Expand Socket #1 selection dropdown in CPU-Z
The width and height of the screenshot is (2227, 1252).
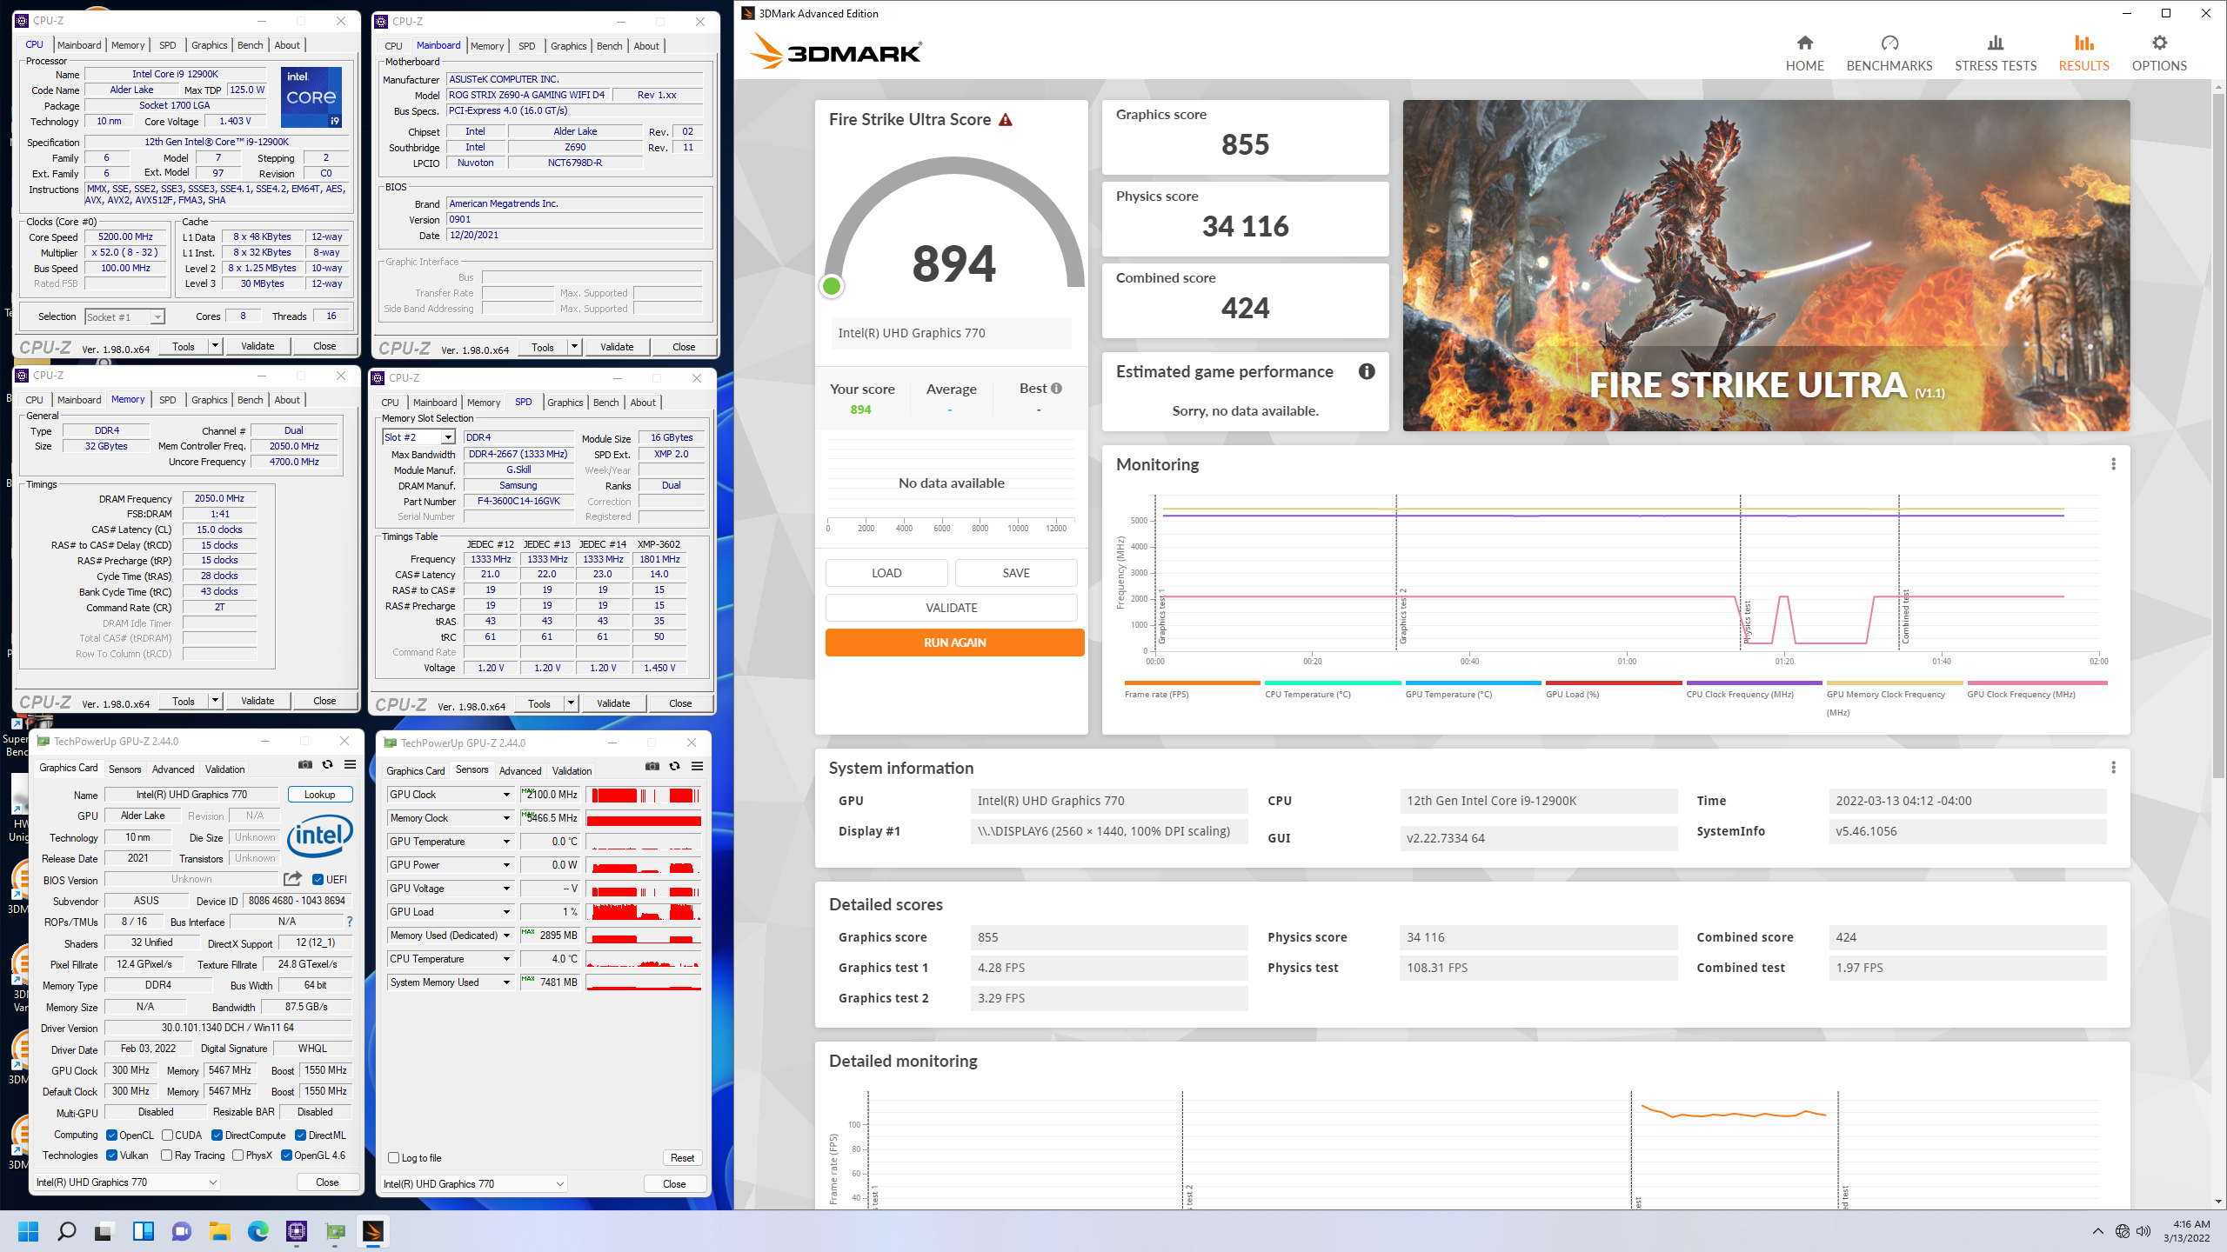pos(157,317)
